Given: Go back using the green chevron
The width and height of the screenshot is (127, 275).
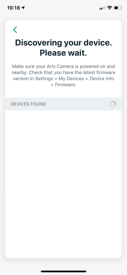Looking at the screenshot, I should pos(15,30).
